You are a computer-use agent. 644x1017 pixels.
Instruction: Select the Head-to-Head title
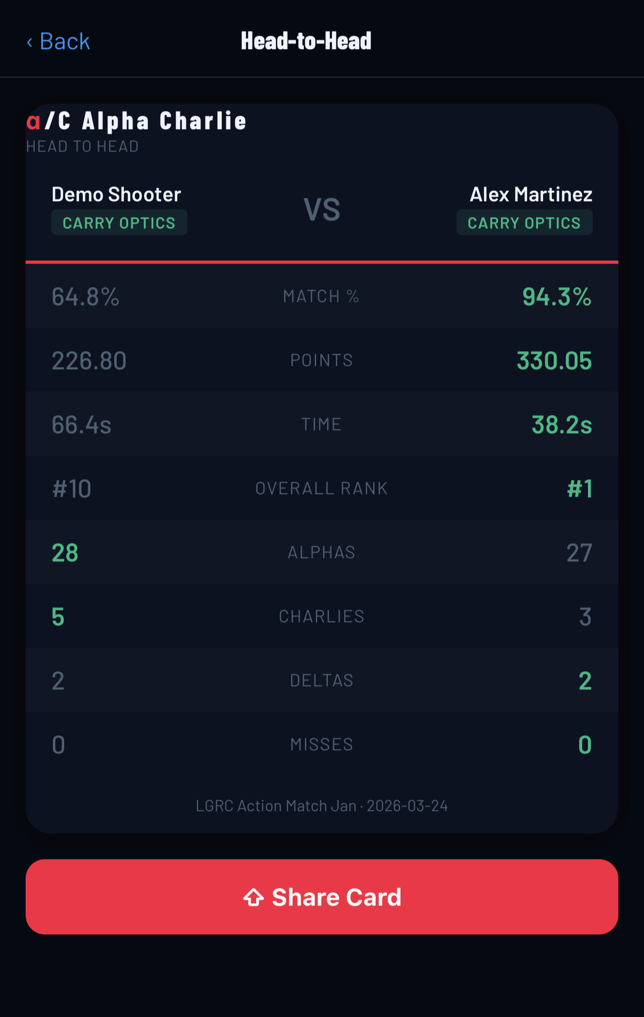[x=306, y=41]
